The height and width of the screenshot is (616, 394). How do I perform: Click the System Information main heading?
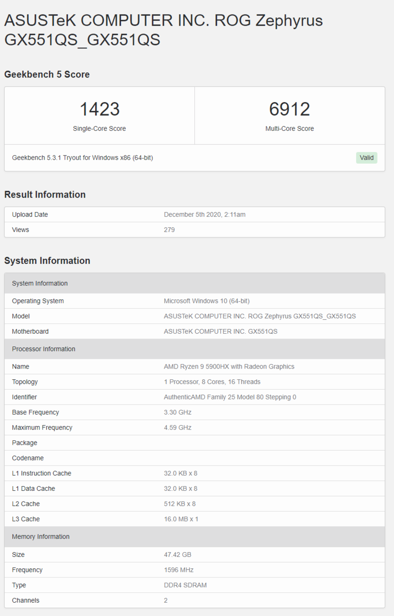coord(47,261)
